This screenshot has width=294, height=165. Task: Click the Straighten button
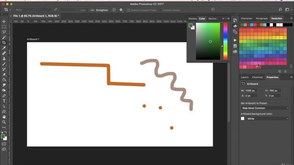point(100,10)
